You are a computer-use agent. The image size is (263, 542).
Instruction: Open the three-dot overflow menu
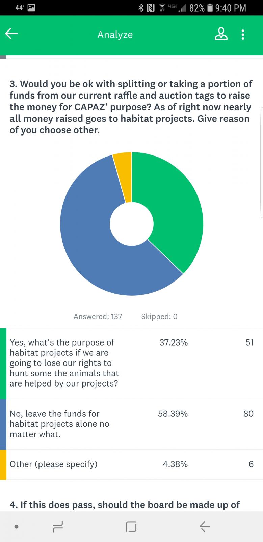coord(243,34)
